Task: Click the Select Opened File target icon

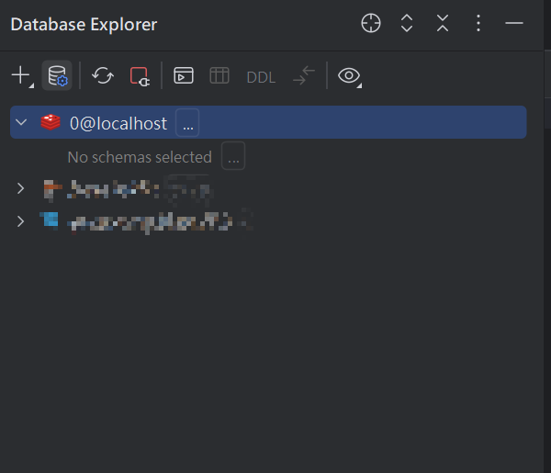Action: 371,23
